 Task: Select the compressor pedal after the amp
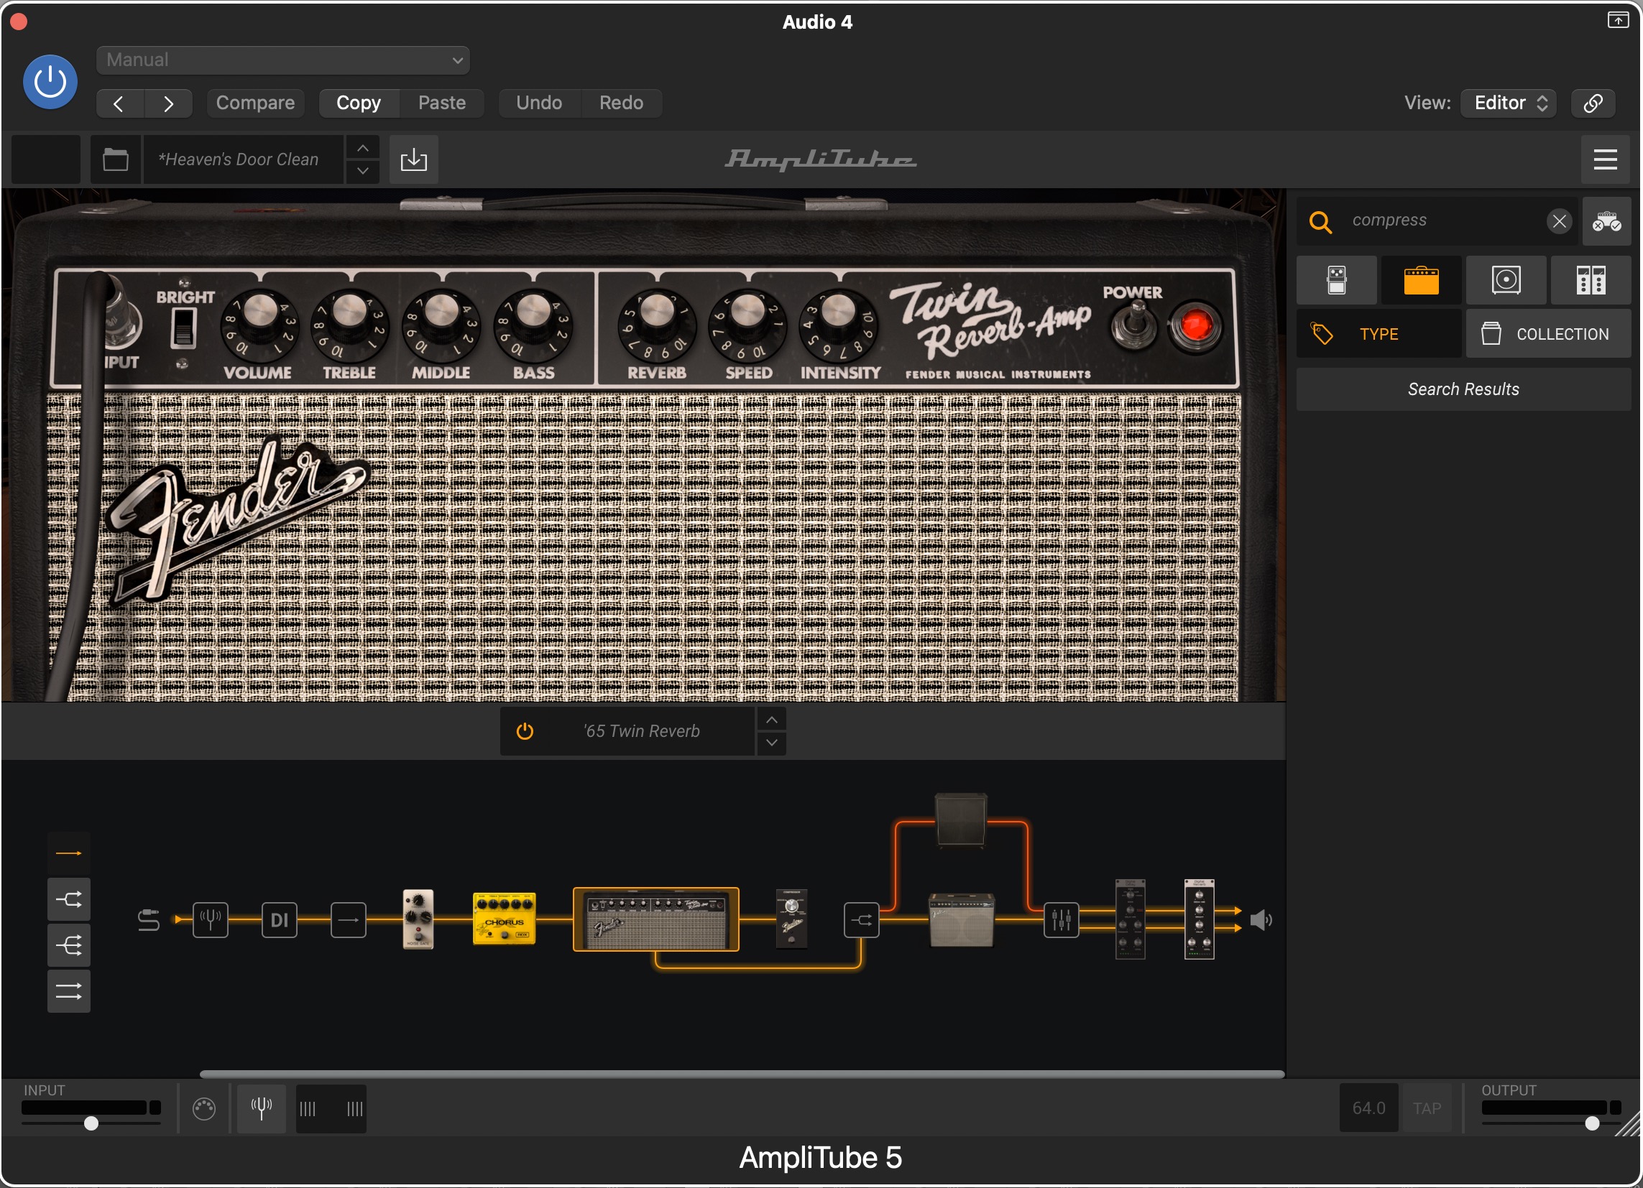coord(791,919)
